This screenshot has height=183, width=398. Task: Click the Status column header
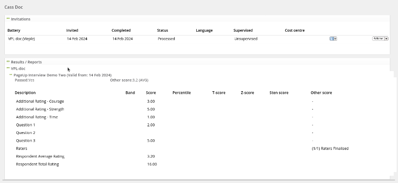(x=162, y=30)
